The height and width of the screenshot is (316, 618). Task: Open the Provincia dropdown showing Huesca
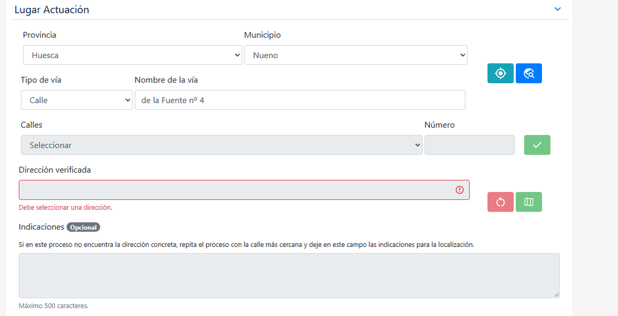pyautogui.click(x=132, y=55)
